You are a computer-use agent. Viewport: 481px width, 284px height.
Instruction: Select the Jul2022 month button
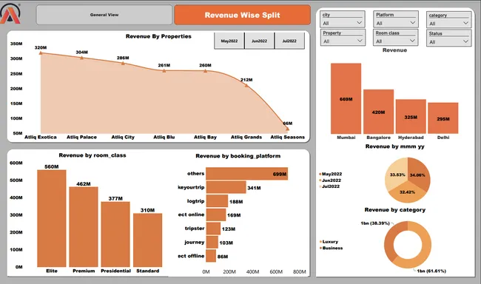coord(289,41)
